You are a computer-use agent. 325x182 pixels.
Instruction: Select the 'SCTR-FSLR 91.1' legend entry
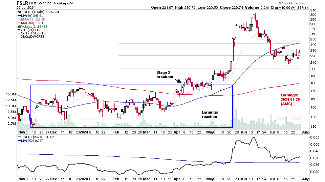click(34, 33)
